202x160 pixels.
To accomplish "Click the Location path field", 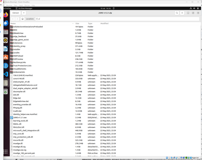I will (x=117, y=19).
